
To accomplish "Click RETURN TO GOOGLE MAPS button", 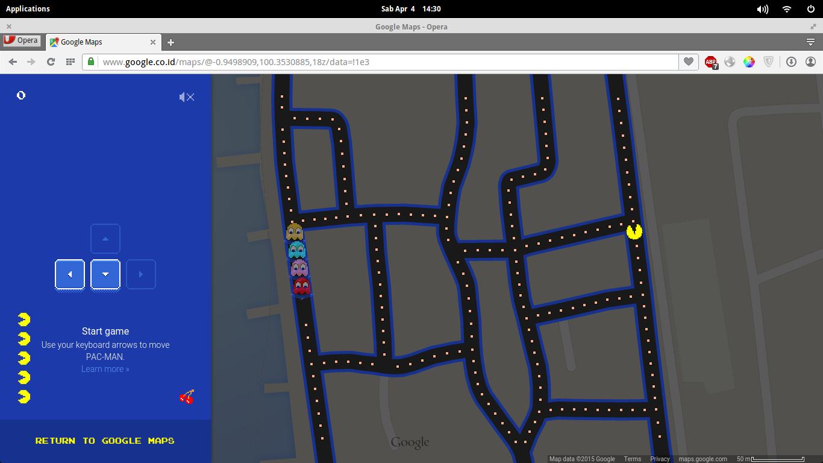I will 105,441.
